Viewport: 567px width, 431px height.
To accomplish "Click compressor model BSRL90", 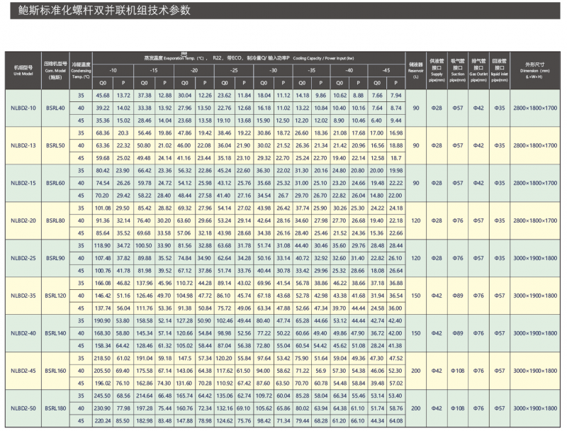I will (x=55, y=258).
